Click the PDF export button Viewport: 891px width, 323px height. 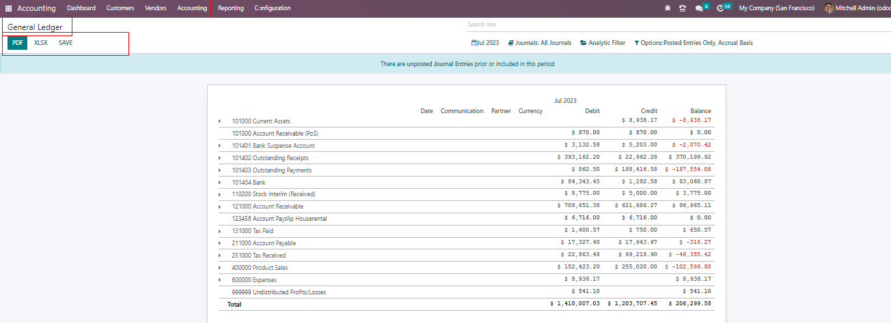pyautogui.click(x=18, y=43)
